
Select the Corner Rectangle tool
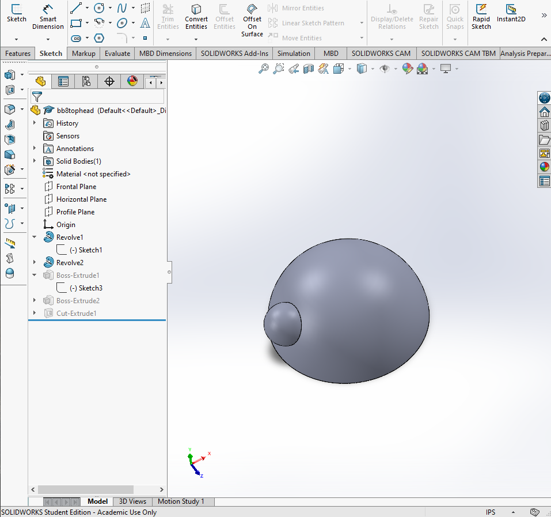(76, 23)
